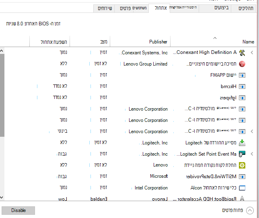Image resolution: width=259 pixels, height=218 pixels.
Task: Select the Lenovo Group Limited publisher cell
Action: coord(145,64)
